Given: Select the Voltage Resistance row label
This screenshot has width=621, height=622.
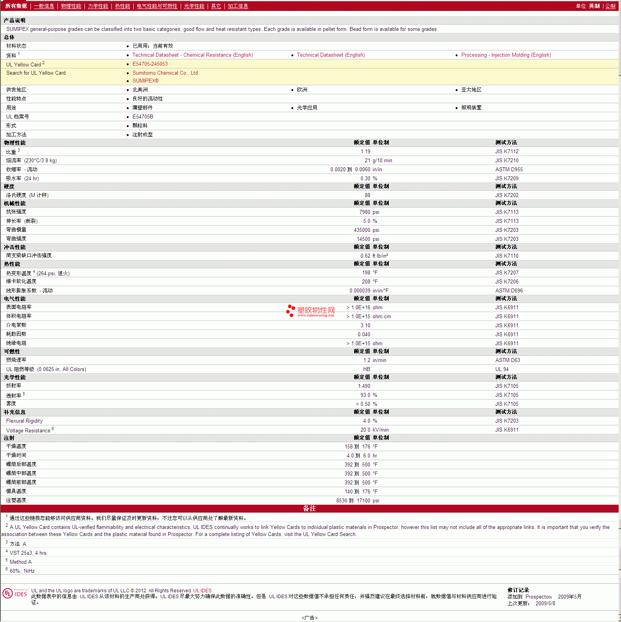Looking at the screenshot, I should click(28, 430).
